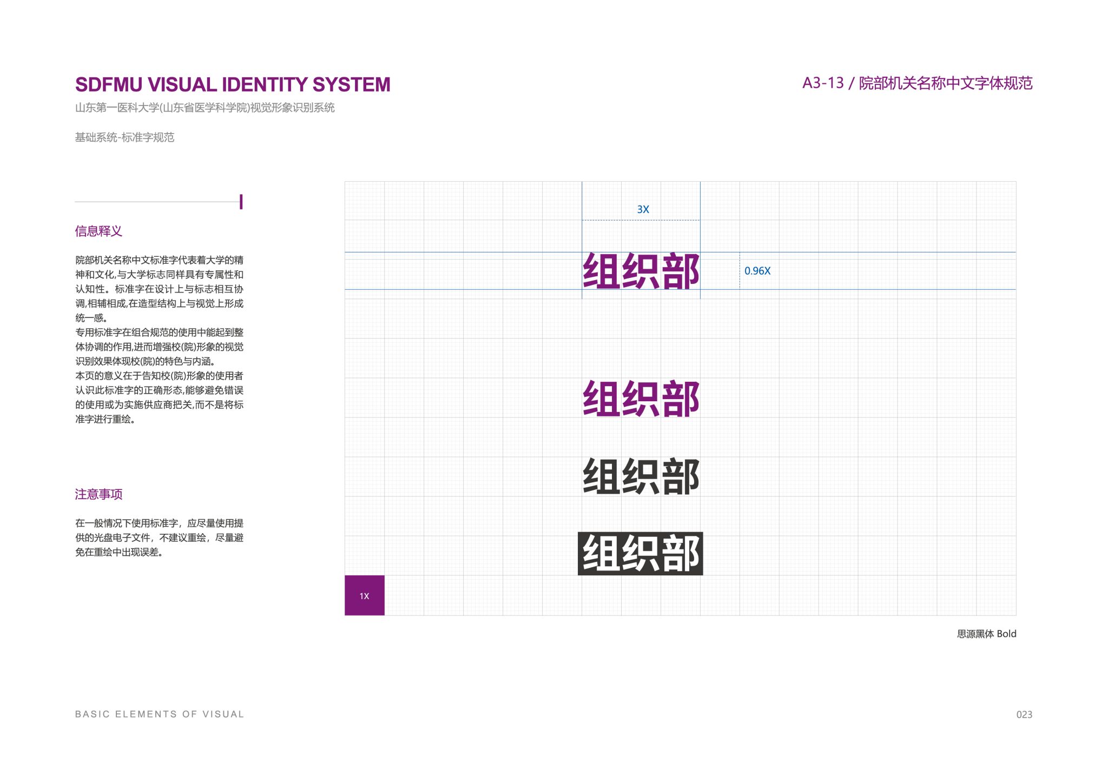The image size is (1108, 783).
Task: Click the dark gray 组织部 sample
Action: [x=641, y=476]
